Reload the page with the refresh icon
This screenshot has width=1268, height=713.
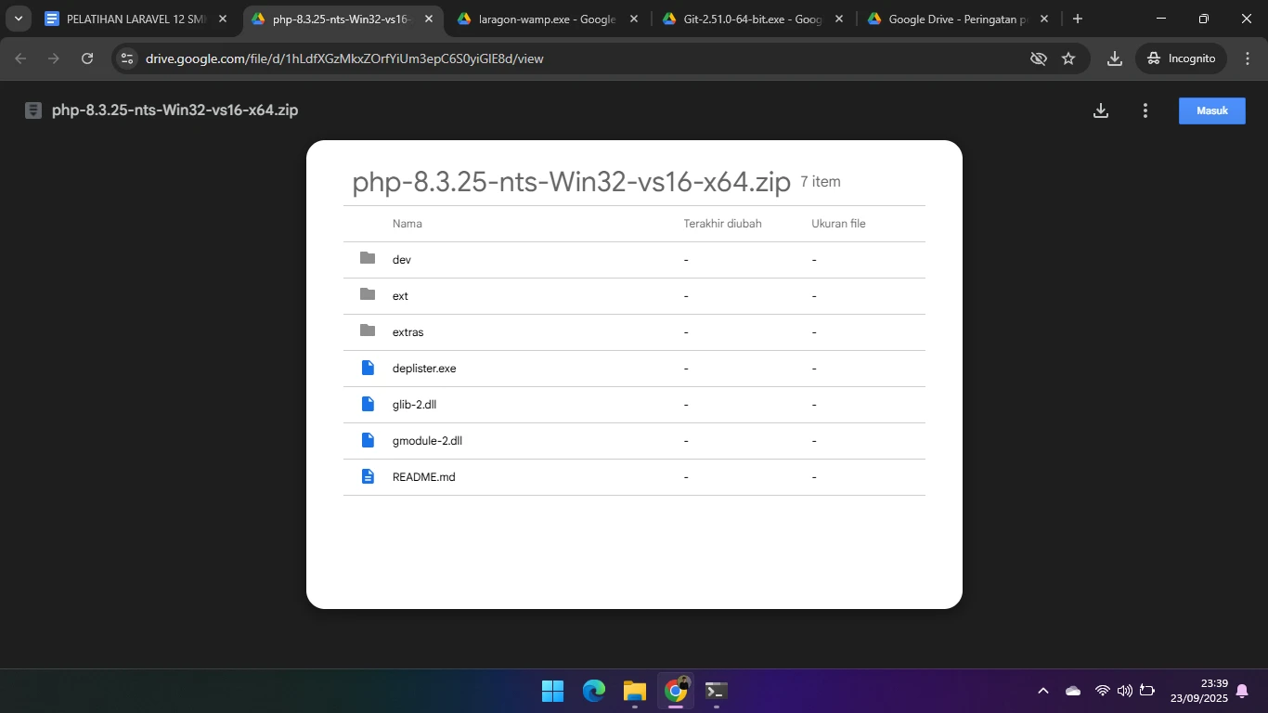point(87,58)
